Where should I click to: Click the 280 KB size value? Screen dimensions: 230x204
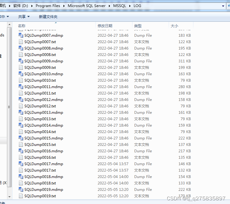(x=185, y=87)
